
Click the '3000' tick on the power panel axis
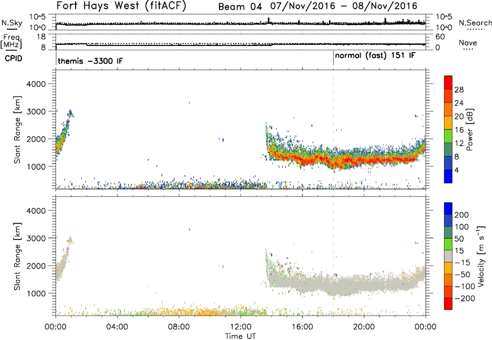(36, 112)
